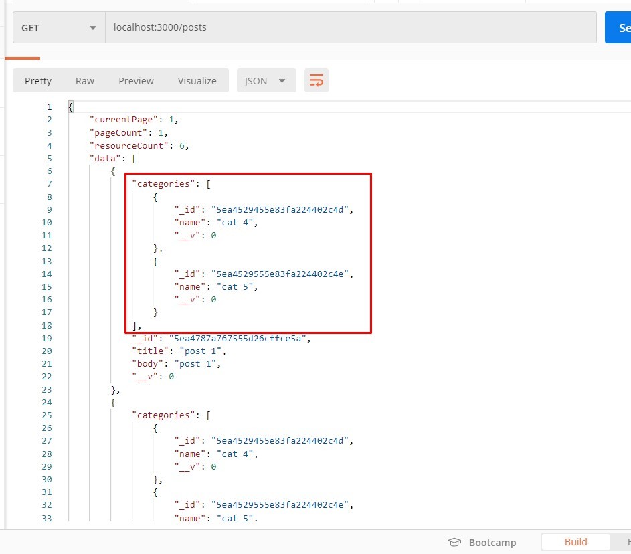631x554 pixels.
Task: Click the Send button
Action: [621, 27]
